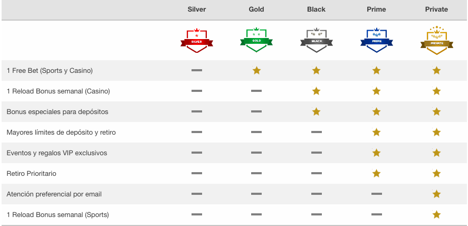Click the golden Private tier badge
Screen dimensions: 468x226
point(437,40)
